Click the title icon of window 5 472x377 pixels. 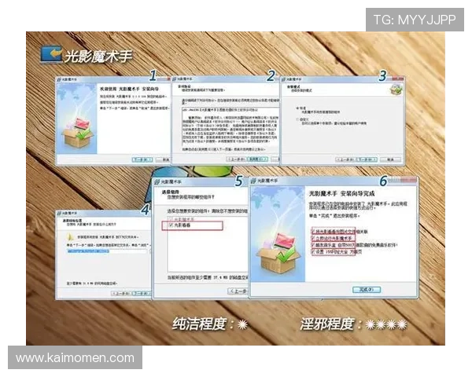click(x=157, y=181)
